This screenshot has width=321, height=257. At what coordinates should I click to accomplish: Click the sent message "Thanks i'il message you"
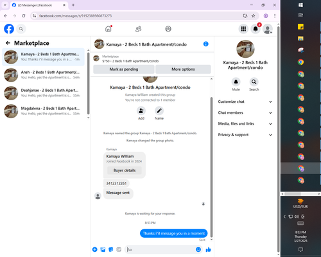tap(174, 233)
